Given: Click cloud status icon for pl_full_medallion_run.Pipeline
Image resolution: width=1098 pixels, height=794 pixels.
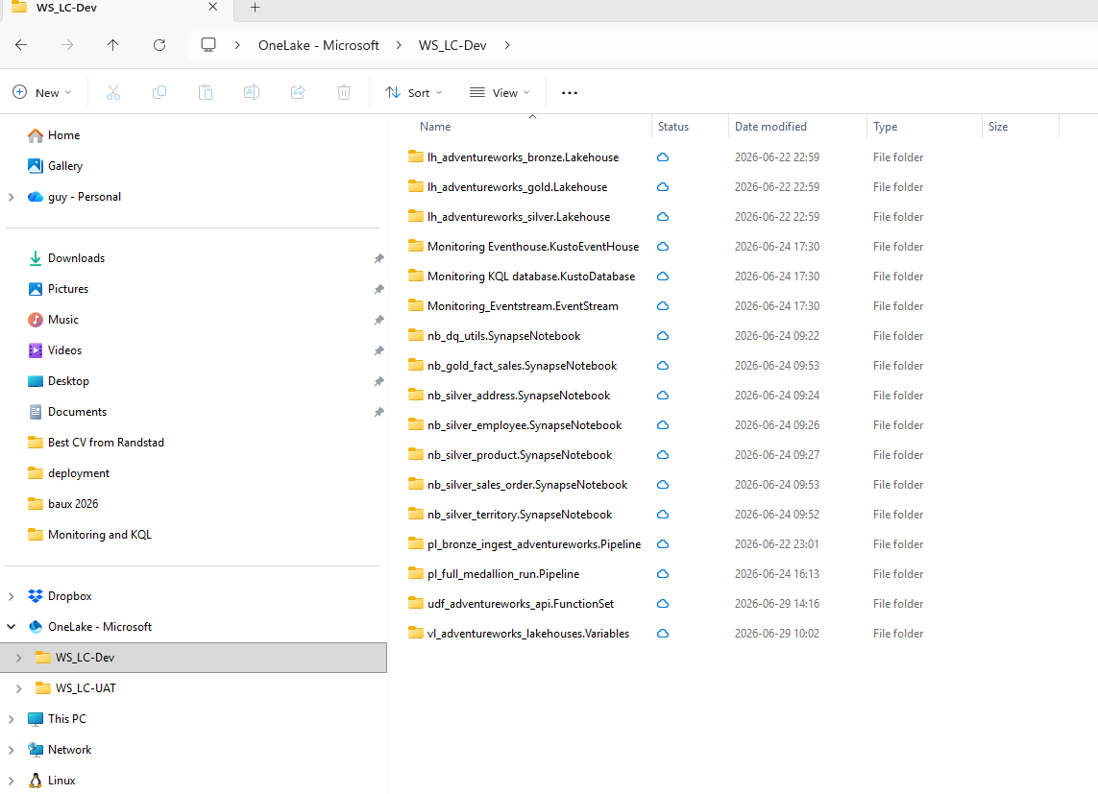Looking at the screenshot, I should coord(663,573).
